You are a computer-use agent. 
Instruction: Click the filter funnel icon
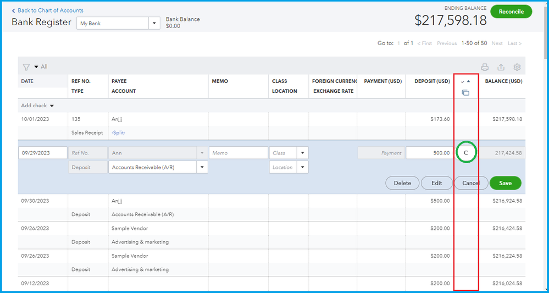(26, 67)
